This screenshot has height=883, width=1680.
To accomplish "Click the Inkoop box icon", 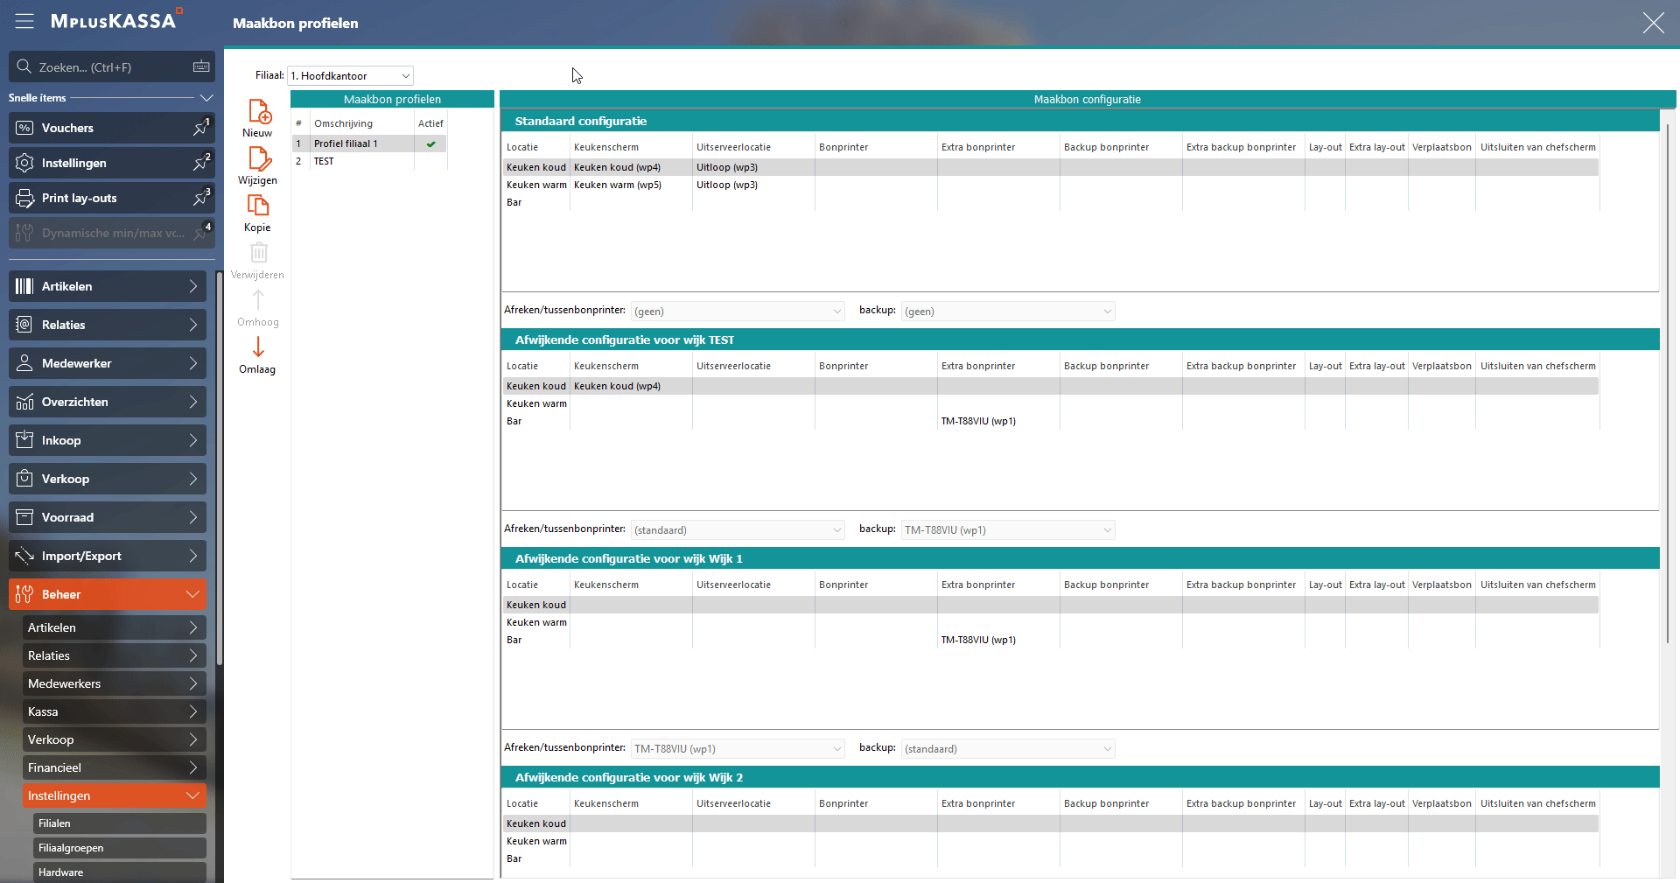I will click(x=24, y=440).
